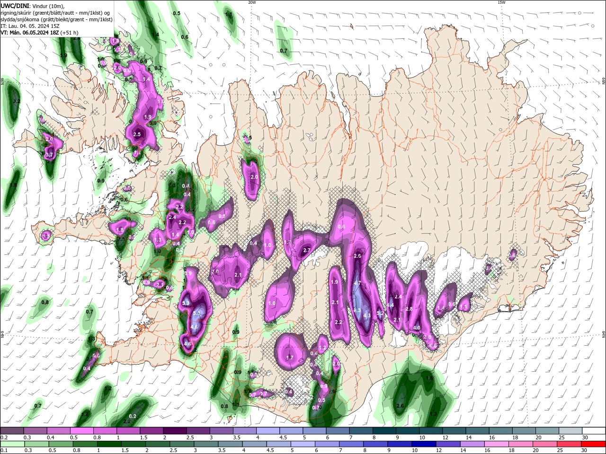
Task: Click the darkest green swatch labeled 1 in the bottom legend
Action: coord(109,444)
